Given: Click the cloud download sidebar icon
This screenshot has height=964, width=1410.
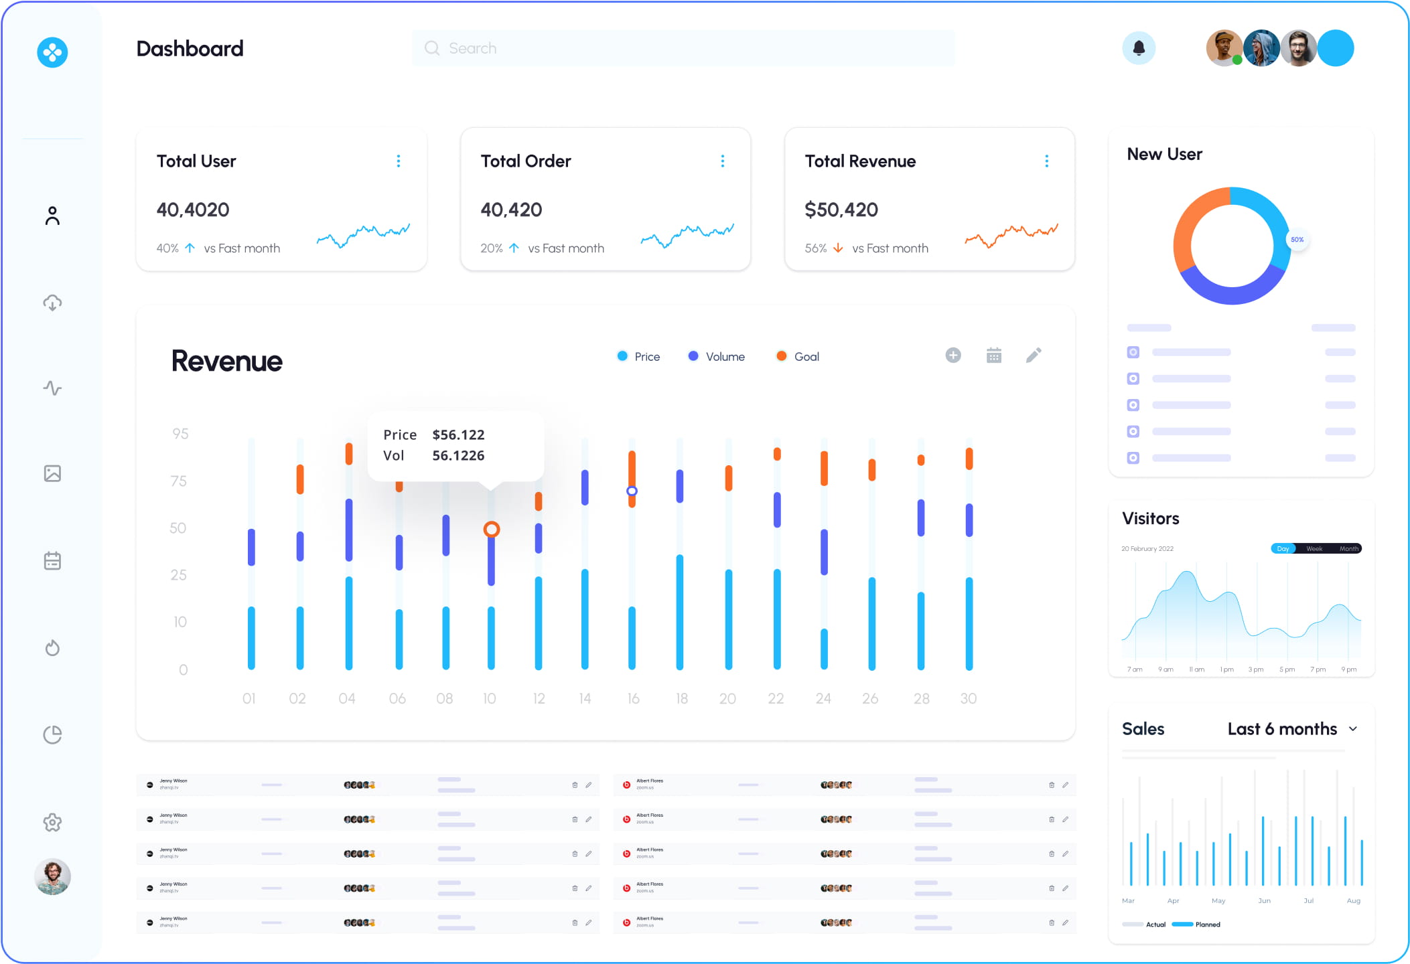Looking at the screenshot, I should coord(52,303).
